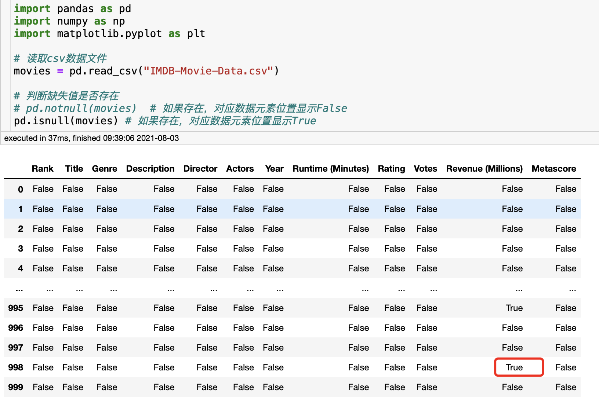
Task: Click the Runtime (Minutes) column header
Action: [331, 169]
